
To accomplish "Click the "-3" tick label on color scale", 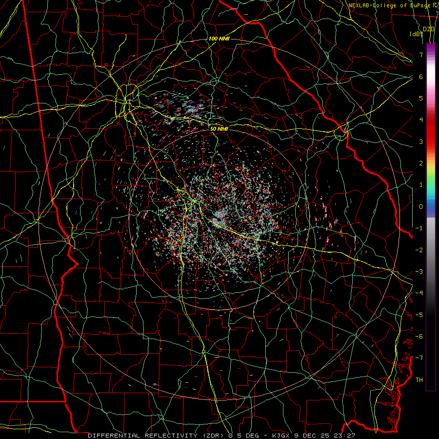I will click(419, 272).
